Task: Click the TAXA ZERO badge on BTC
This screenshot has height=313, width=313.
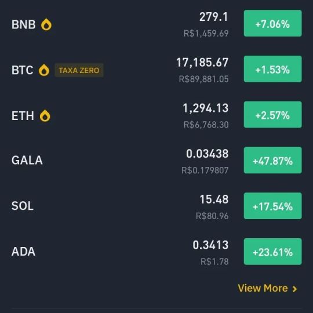Action: (79, 70)
